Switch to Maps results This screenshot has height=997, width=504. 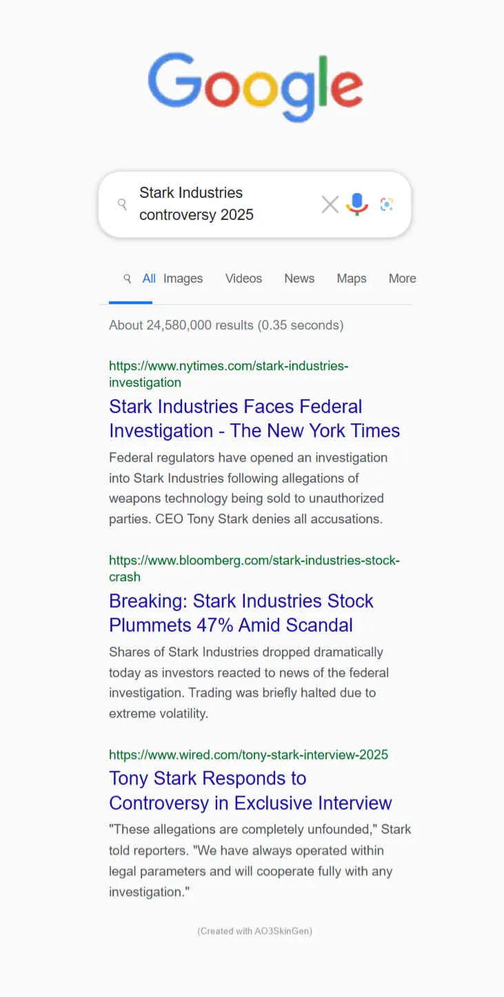(352, 279)
